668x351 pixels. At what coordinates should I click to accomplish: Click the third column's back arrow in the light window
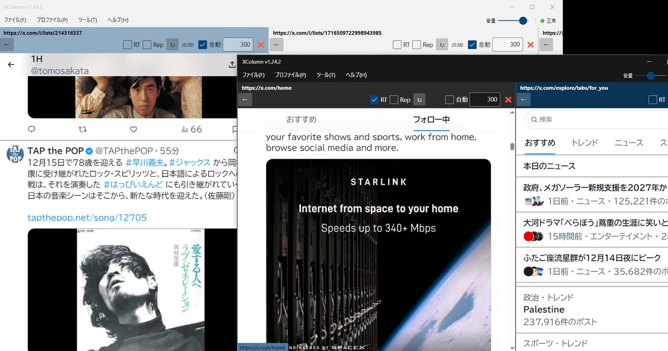[x=546, y=45]
